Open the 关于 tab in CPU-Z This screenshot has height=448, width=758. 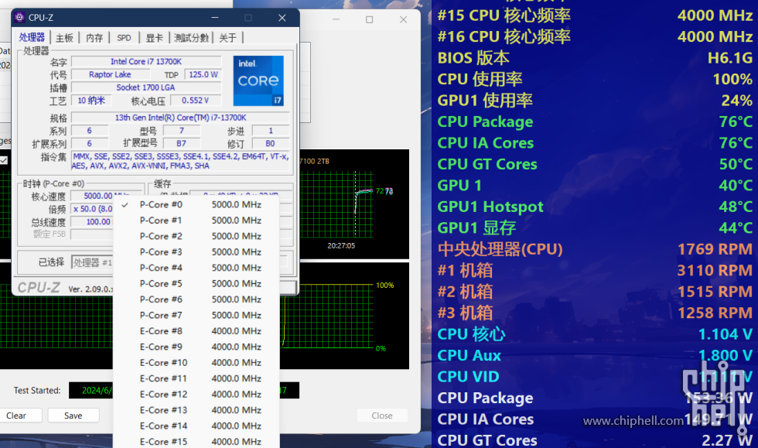point(227,38)
